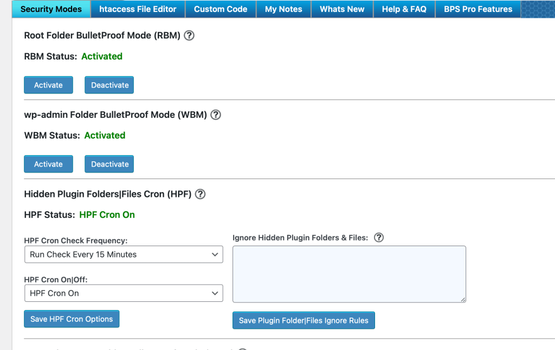Deactivate Root Folder BulletProof Mode
The width and height of the screenshot is (555, 350).
point(109,84)
